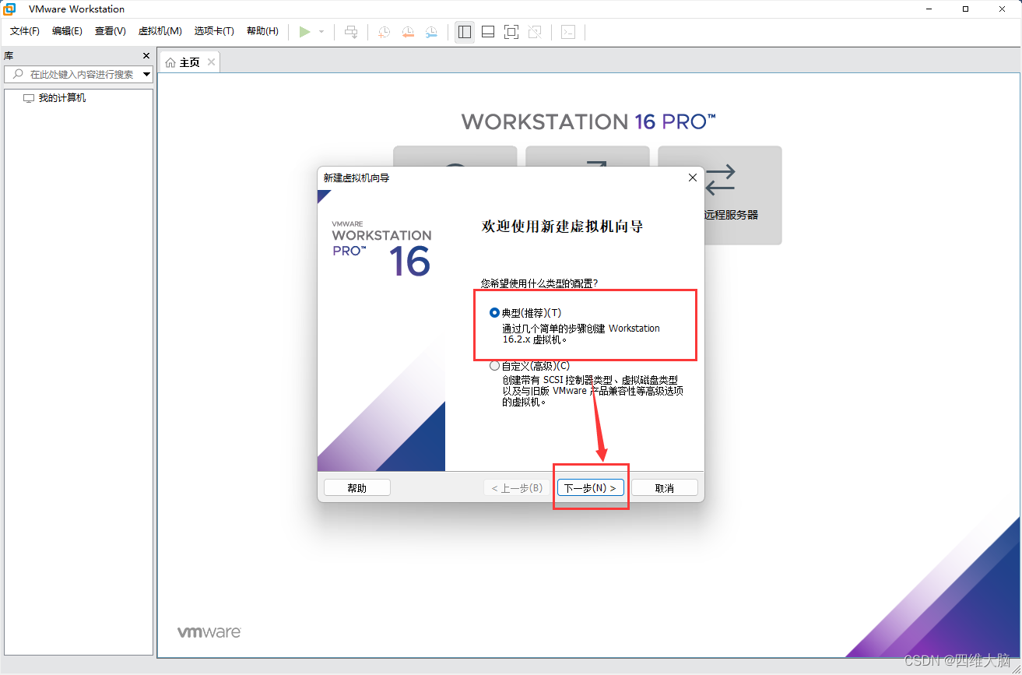Screen dimensions: 1022x675
Task: Select the 典型(推荐) radio button
Action: pos(494,313)
